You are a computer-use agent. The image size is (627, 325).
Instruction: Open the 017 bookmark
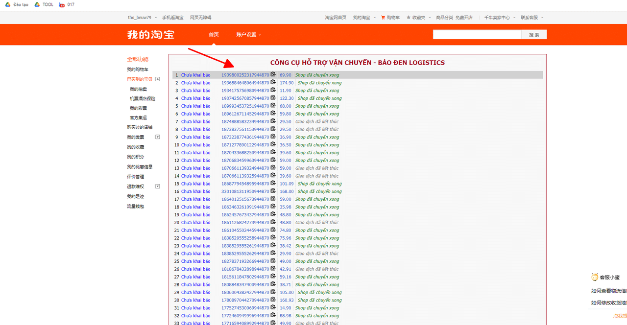coord(66,5)
